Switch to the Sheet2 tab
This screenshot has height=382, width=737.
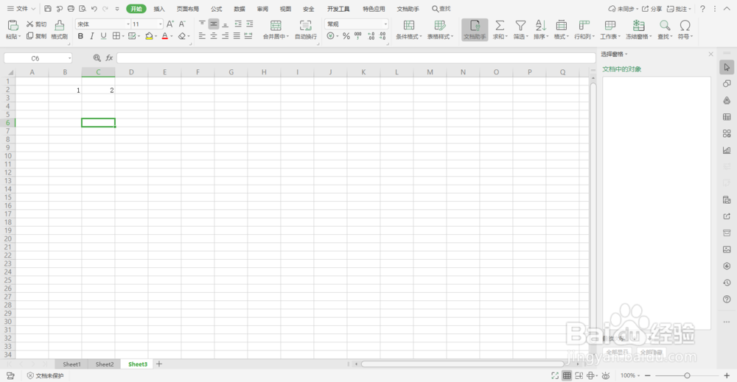coord(105,364)
